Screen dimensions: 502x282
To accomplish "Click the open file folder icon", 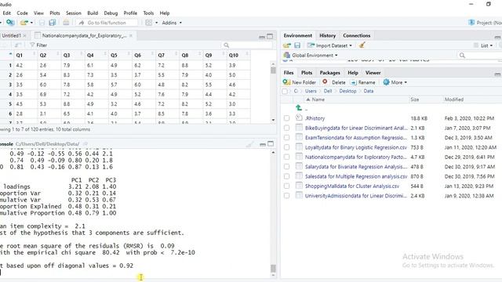I will click(x=24, y=23).
